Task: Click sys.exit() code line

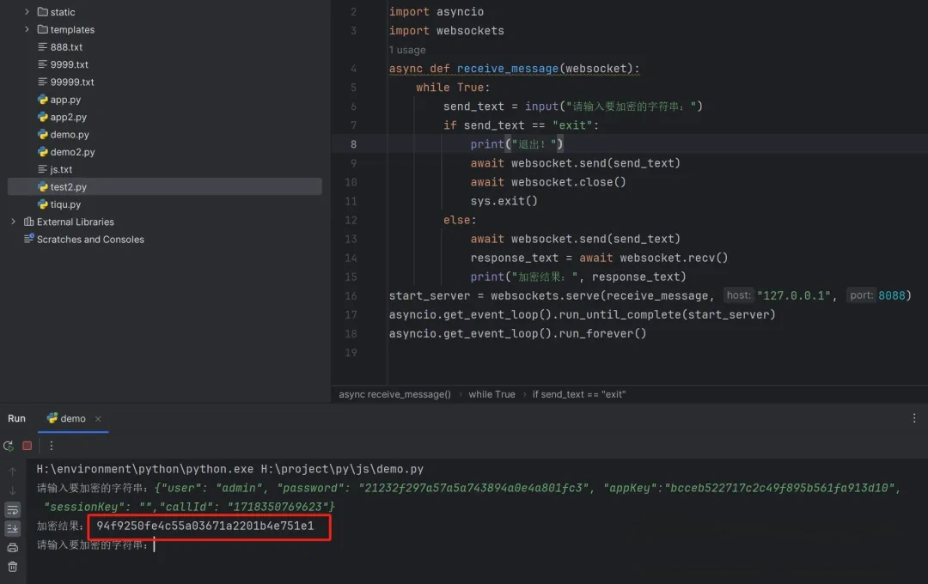Action: [x=504, y=201]
